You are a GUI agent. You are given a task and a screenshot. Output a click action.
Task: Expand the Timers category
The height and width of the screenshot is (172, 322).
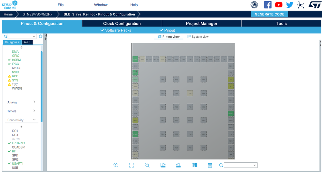(21, 111)
